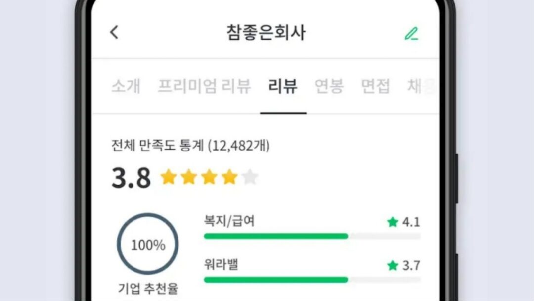
Task: Click the fourth yellow rating star
Action: (229, 177)
